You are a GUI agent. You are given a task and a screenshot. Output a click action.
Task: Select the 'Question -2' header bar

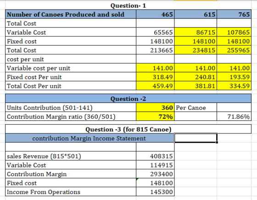click(x=128, y=98)
